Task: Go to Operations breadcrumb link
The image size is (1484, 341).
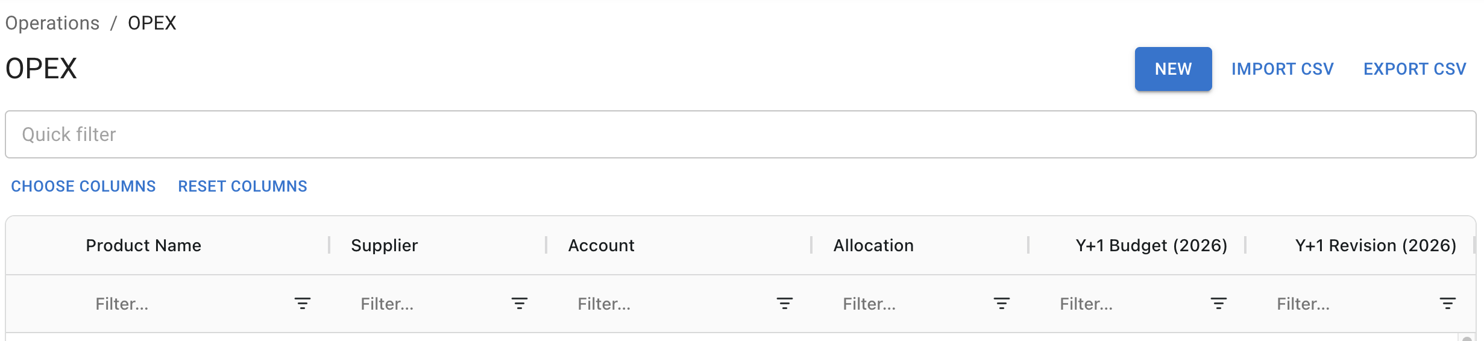Action: [x=52, y=23]
